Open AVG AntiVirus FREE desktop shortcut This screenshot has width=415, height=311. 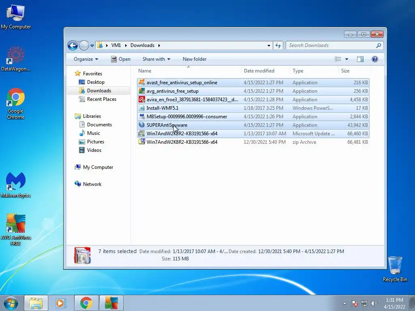pos(16,230)
